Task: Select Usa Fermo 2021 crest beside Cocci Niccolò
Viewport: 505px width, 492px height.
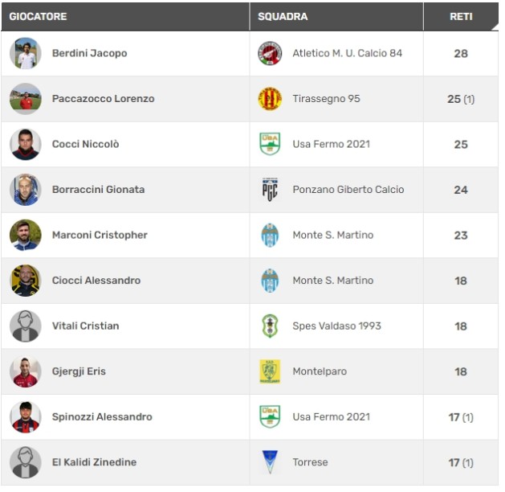Action: click(270, 144)
